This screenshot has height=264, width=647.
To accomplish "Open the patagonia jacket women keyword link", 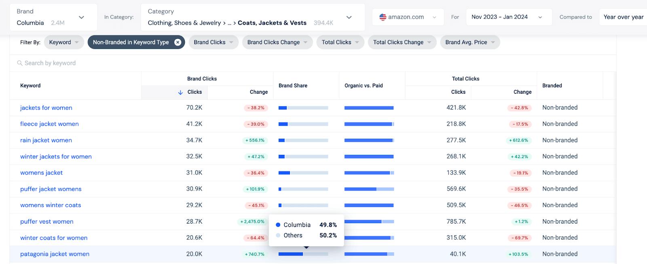I will [x=55, y=254].
